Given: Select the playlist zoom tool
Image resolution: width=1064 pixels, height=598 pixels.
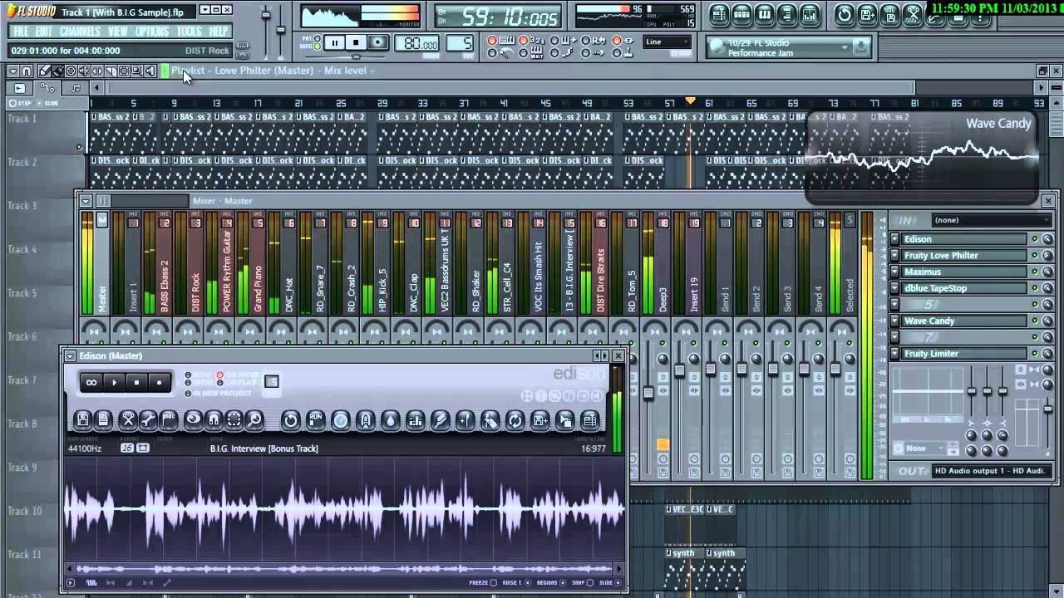Looking at the screenshot, I should coord(137,71).
